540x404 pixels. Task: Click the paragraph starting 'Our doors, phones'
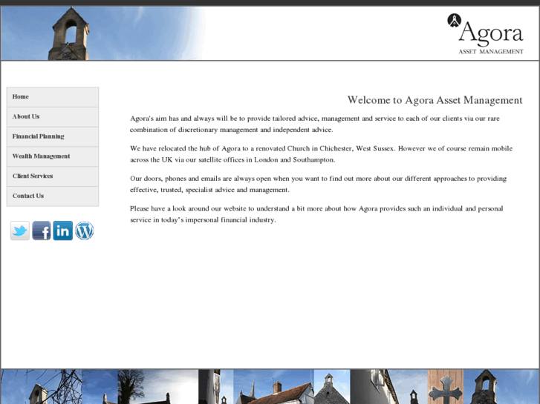pos(318,184)
